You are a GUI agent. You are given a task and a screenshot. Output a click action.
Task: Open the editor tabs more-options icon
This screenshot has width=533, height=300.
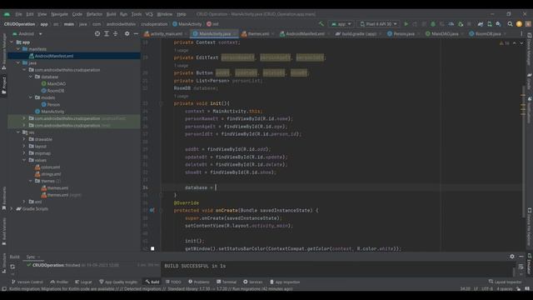point(521,33)
